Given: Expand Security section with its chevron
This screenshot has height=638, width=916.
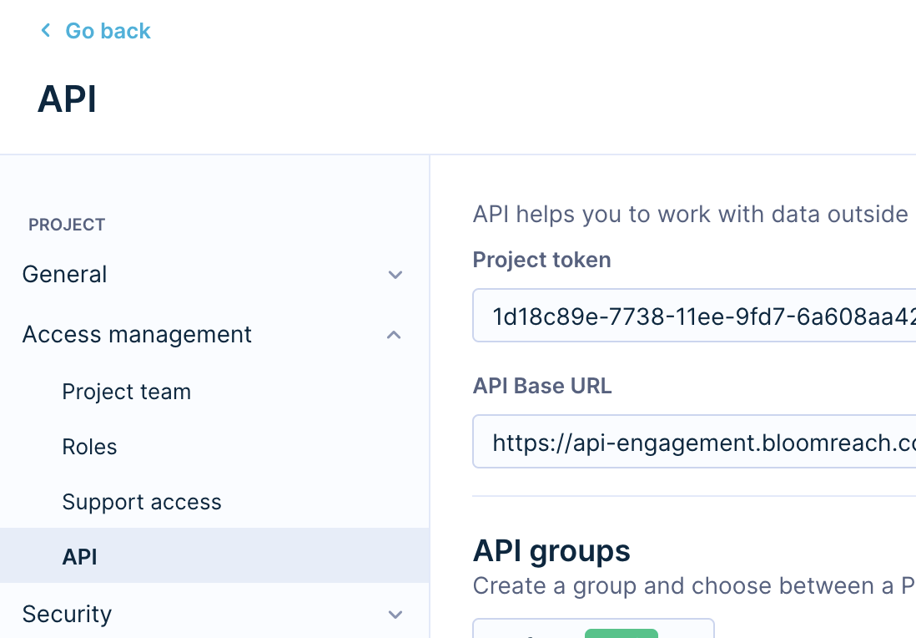Looking at the screenshot, I should (x=395, y=615).
